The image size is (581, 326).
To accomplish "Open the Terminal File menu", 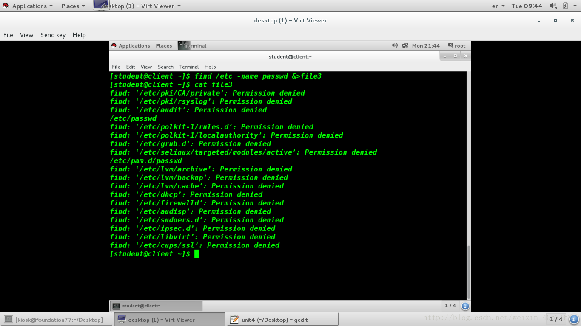I will click(116, 67).
